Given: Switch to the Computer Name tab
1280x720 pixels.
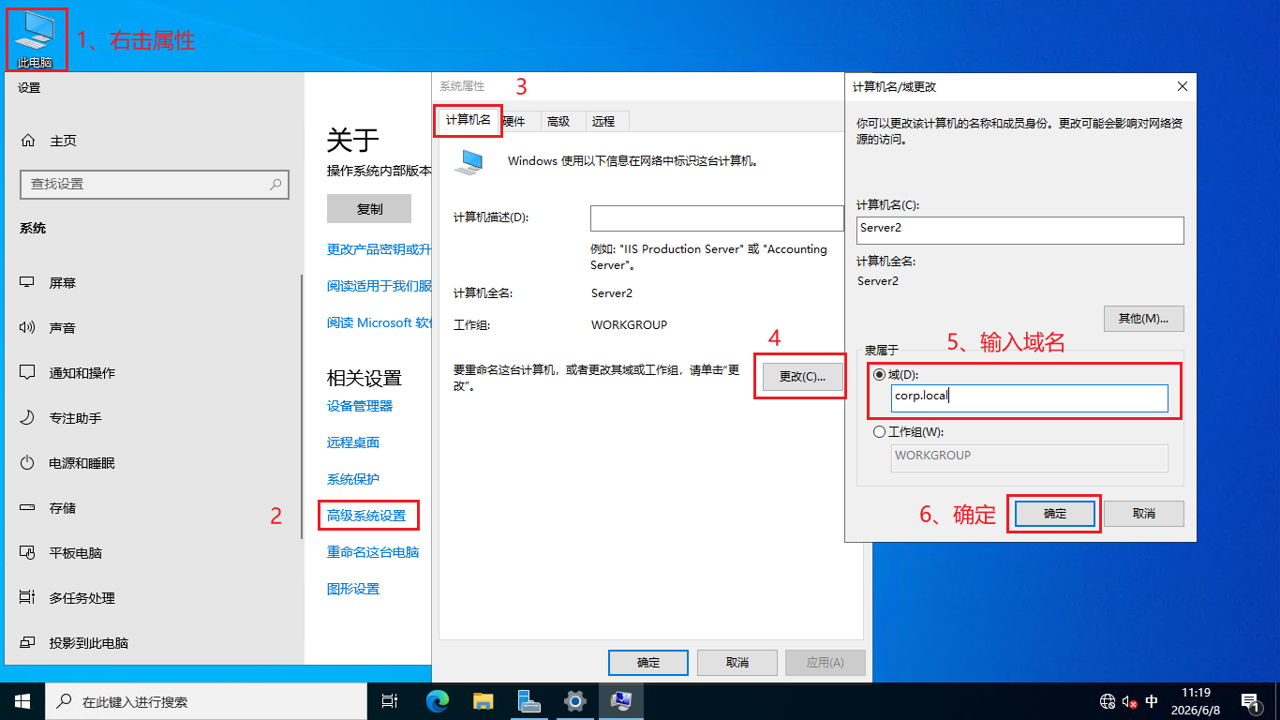Looking at the screenshot, I should click(x=468, y=121).
